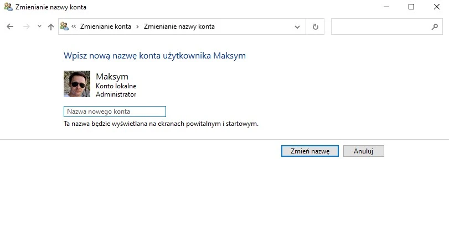Go to Zmienianie konta breadcrumb
This screenshot has height=244, width=449.
point(106,26)
